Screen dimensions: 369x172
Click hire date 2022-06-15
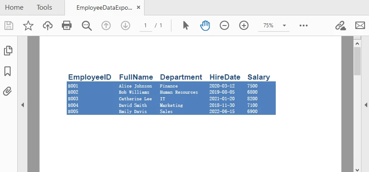tap(222, 112)
